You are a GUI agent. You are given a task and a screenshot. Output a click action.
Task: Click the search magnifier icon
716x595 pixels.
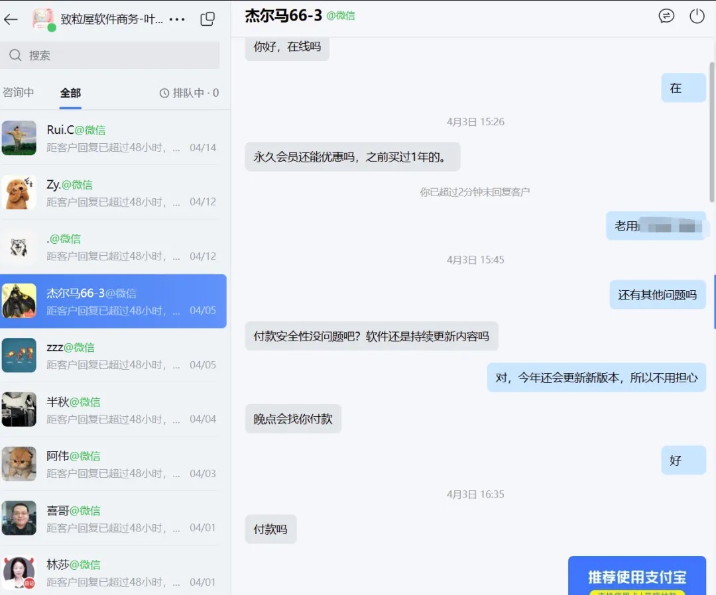pyautogui.click(x=15, y=55)
